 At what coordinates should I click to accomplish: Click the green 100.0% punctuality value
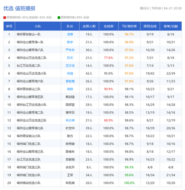(x=129, y=183)
